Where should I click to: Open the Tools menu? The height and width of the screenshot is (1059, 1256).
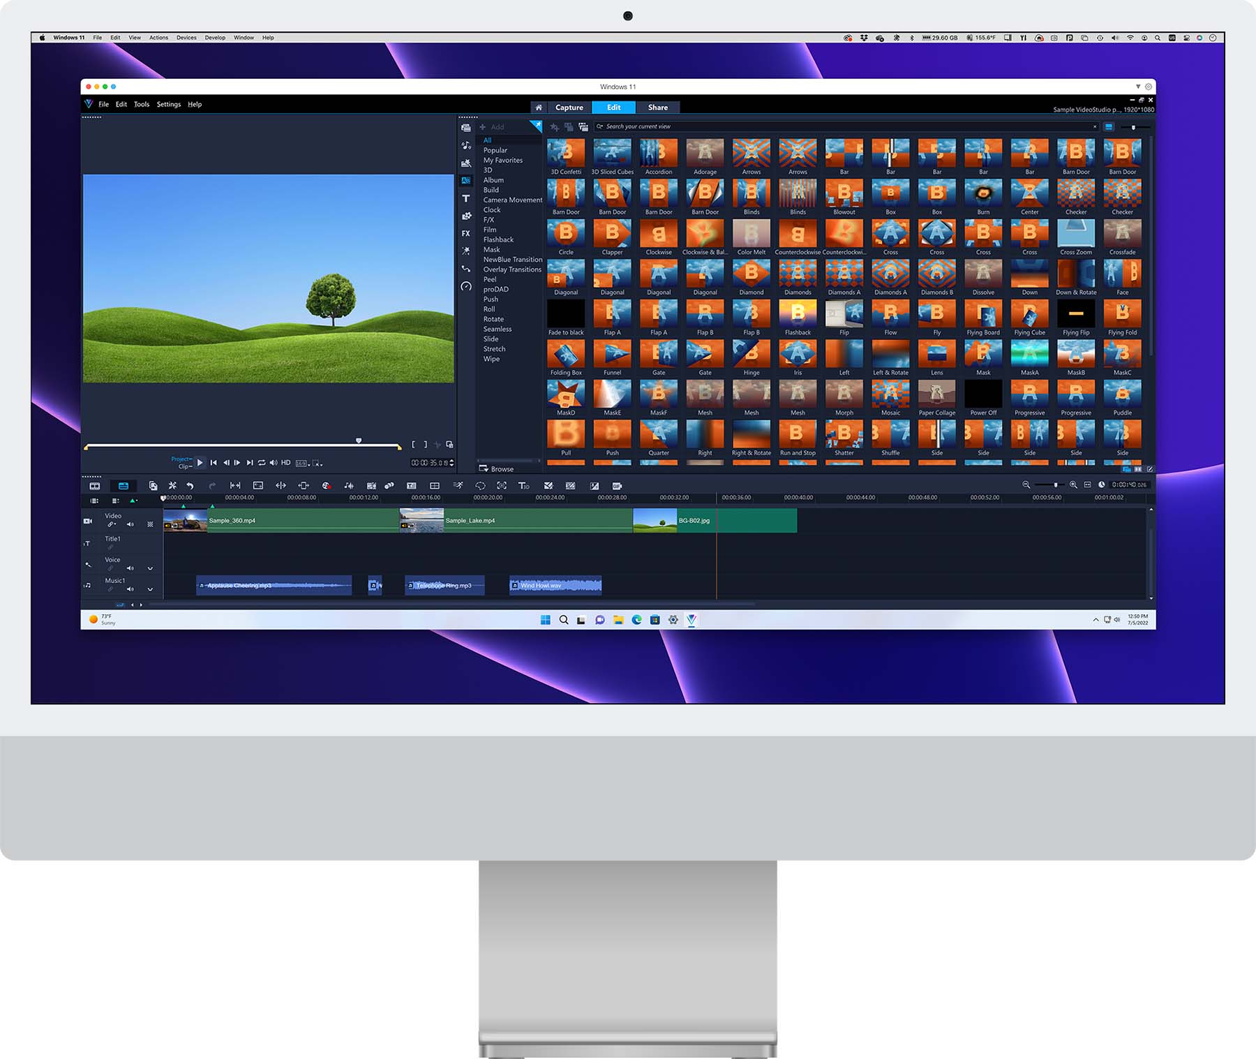pyautogui.click(x=142, y=104)
